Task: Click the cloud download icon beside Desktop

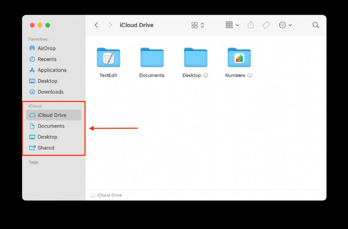Action: pyautogui.click(x=205, y=76)
